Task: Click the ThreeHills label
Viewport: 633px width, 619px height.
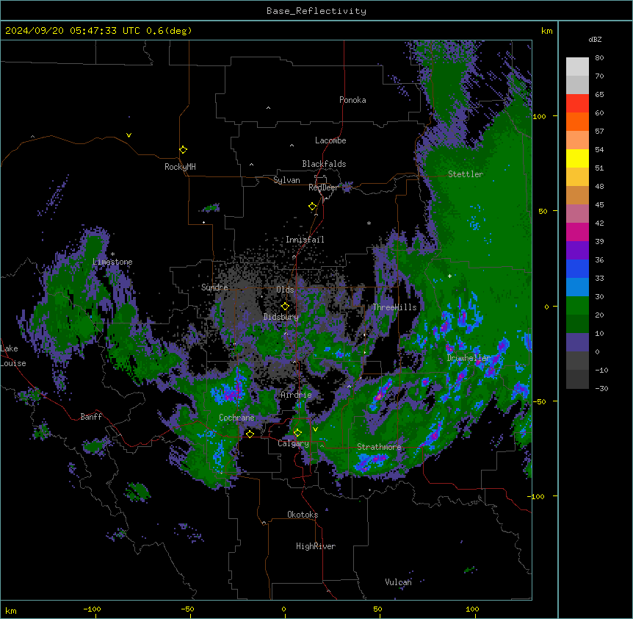Action: (395, 307)
